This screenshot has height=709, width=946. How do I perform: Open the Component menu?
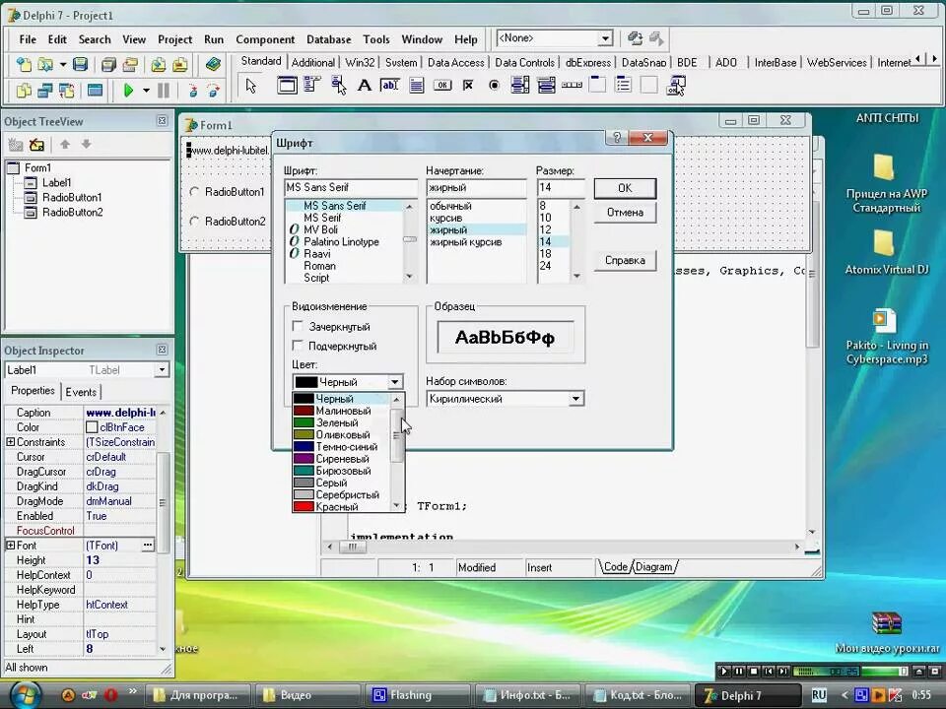(x=265, y=39)
